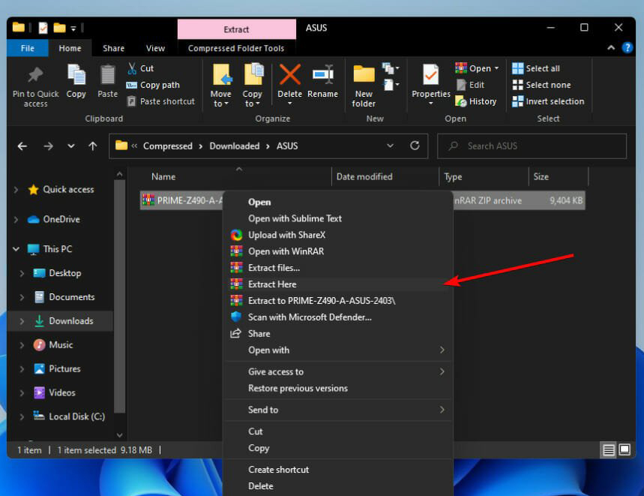Click the Properties checkmark icon
The height and width of the screenshot is (496, 644).
[431, 75]
